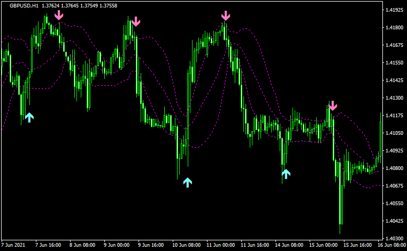Screen dimensions: 407x251
Task: Click the pink sell arrow near 9 Jun 16:00
Action: pos(136,21)
